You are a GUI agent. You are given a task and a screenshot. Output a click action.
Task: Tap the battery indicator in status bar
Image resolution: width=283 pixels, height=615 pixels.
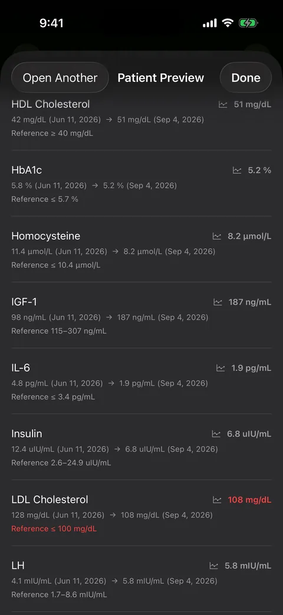[248, 24]
